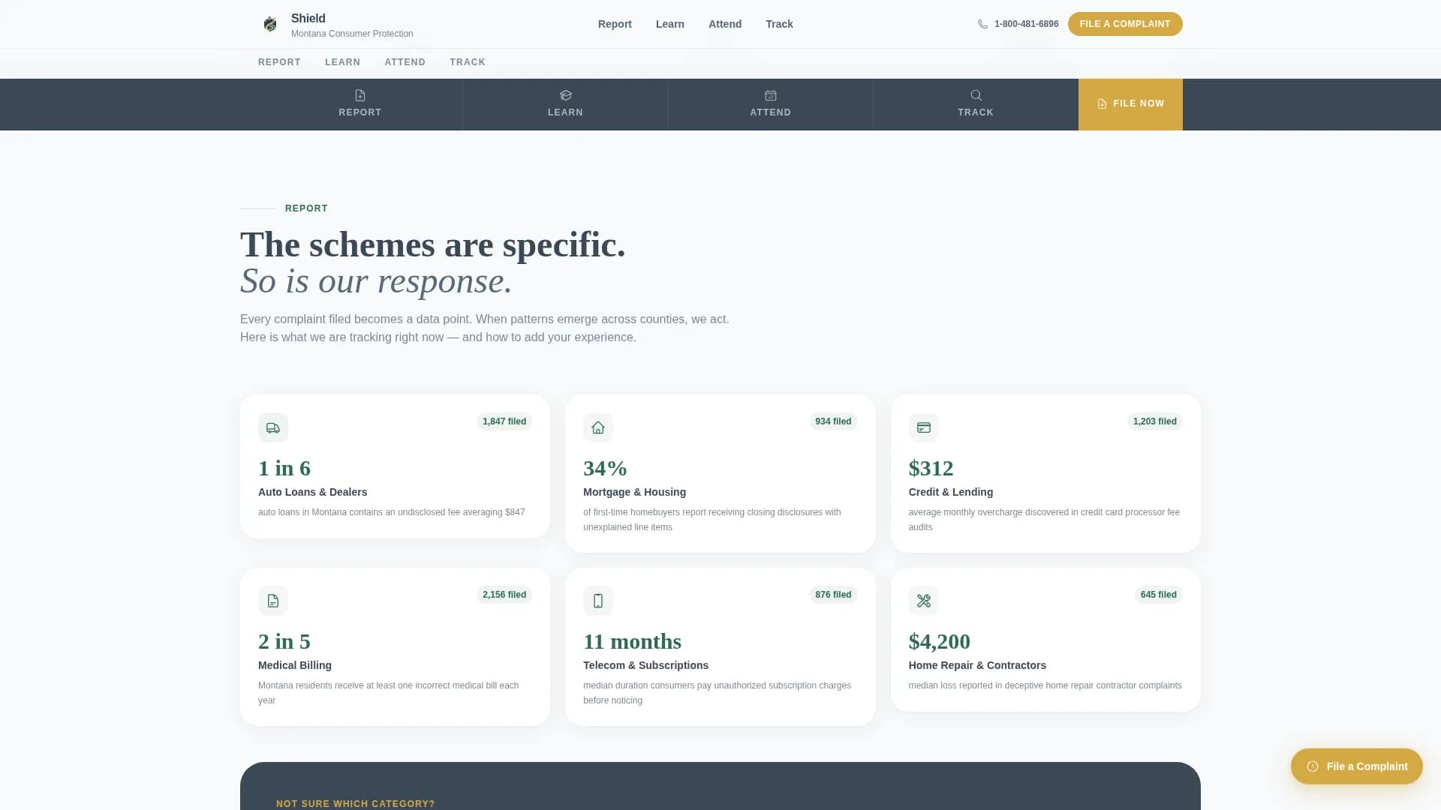The width and height of the screenshot is (1441, 810).
Task: Click the Telecom smartphone icon
Action: pyautogui.click(x=598, y=601)
